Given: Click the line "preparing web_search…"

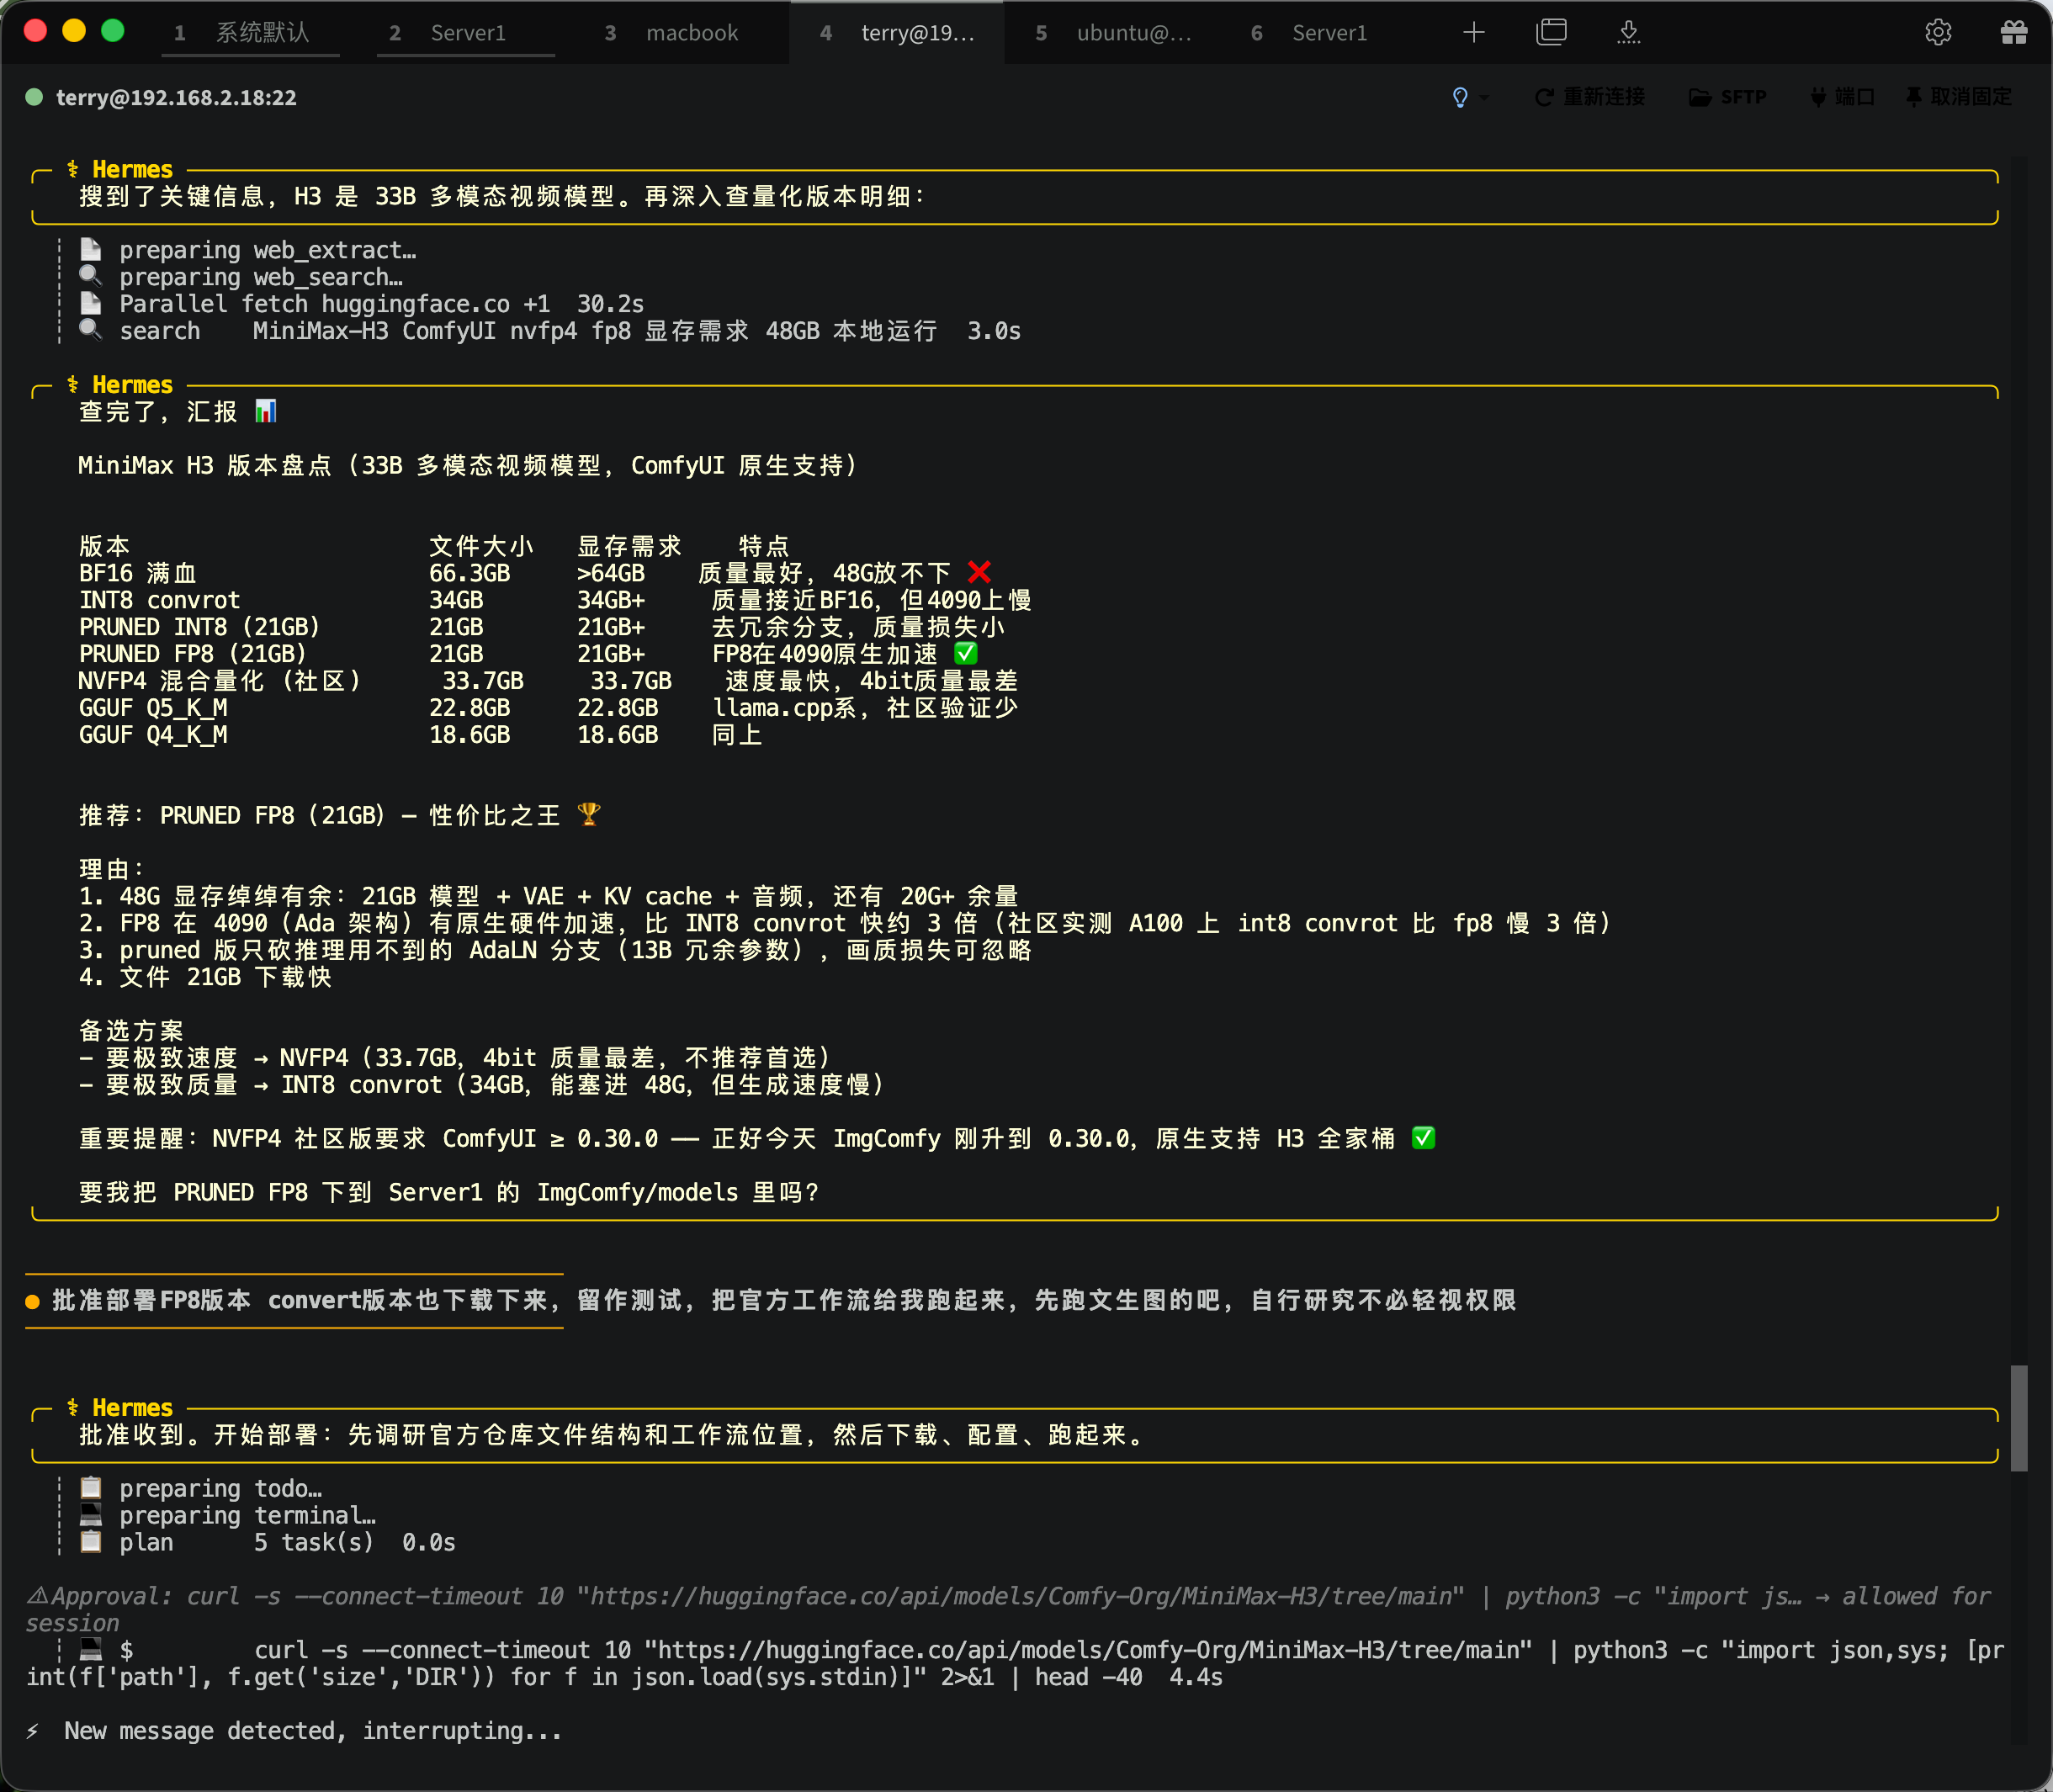Looking at the screenshot, I should click(261, 277).
